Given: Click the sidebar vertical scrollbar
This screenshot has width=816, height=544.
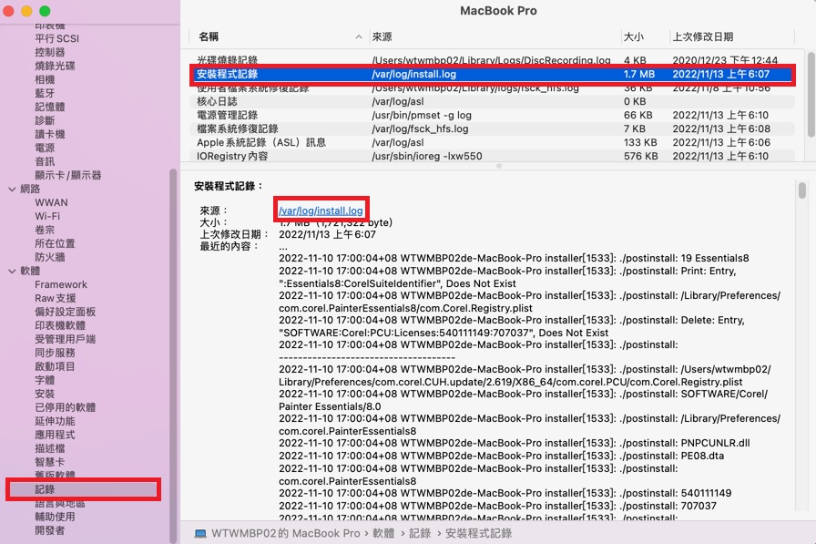Looking at the screenshot, I should coord(173,356).
